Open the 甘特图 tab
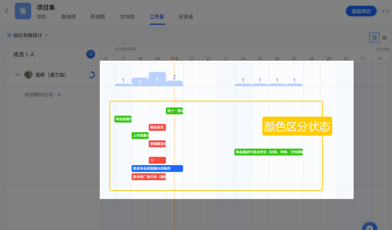This screenshot has width=392, height=230. tap(127, 17)
